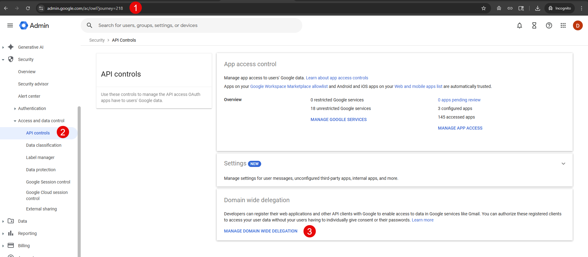Open the account avatar labeled D

coord(578,25)
